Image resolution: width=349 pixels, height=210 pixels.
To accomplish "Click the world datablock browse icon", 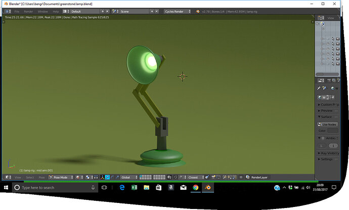I will 320,97.
